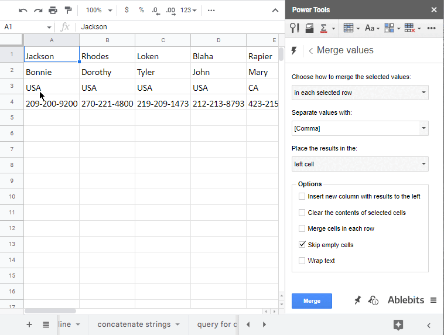Image resolution: width=444 pixels, height=335 pixels.
Task: Click the lightning bolt favorite tools icon
Action: pos(294,51)
